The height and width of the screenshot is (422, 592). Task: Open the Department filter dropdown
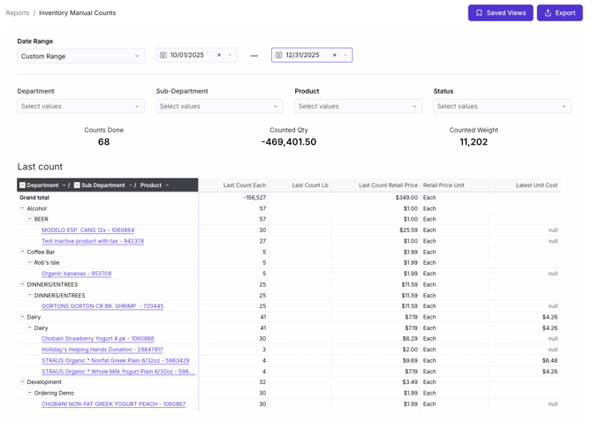pyautogui.click(x=80, y=106)
